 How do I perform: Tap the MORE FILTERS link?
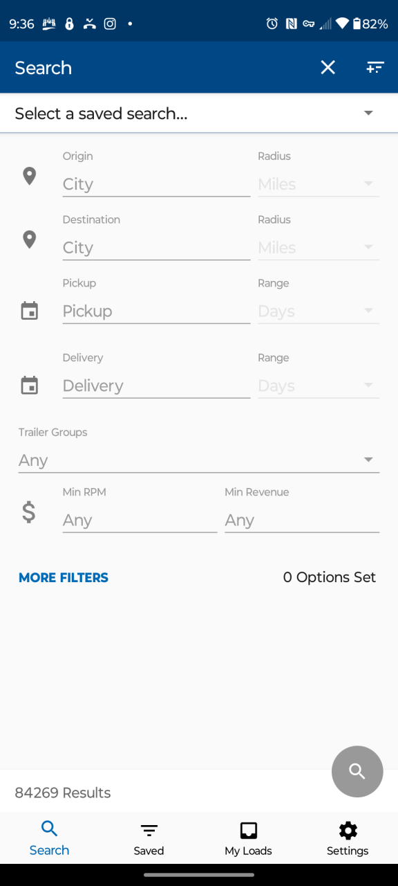(x=64, y=577)
